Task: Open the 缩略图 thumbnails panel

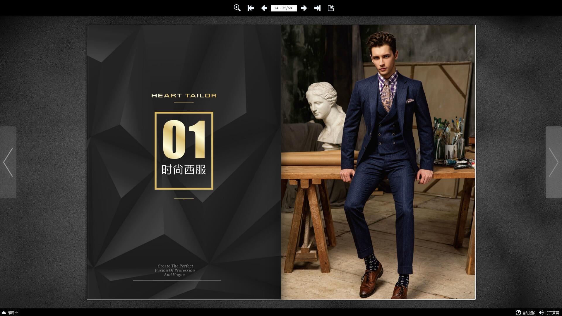Action: point(10,313)
